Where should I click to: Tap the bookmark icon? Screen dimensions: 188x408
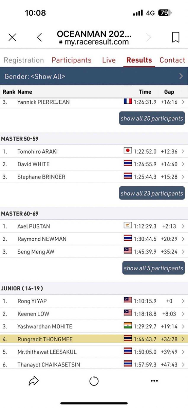click(175, 37)
